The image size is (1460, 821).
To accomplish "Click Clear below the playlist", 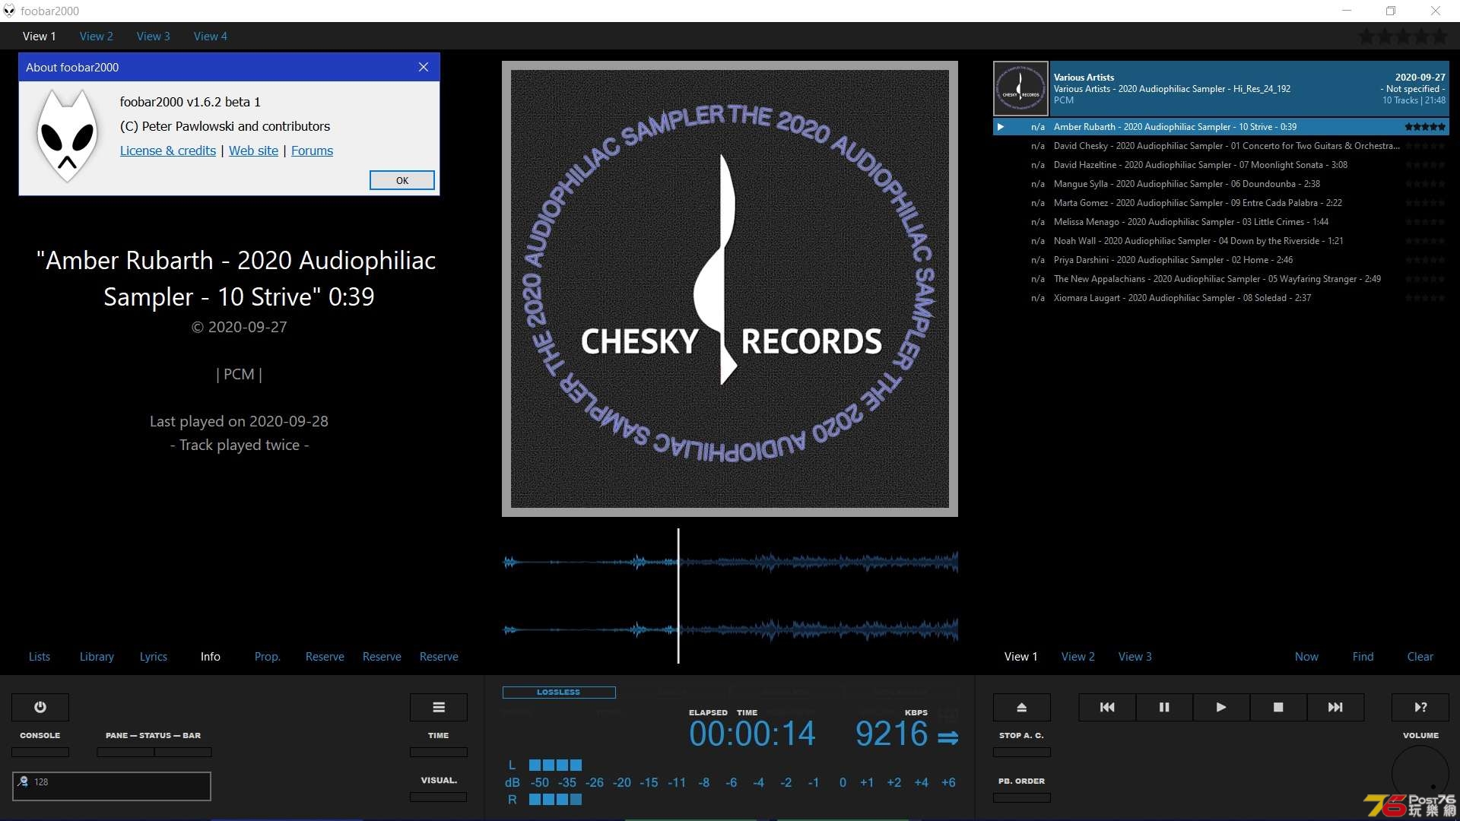I will click(1420, 656).
